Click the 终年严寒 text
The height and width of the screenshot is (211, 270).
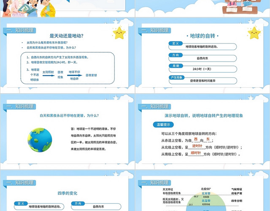(237, 193)
